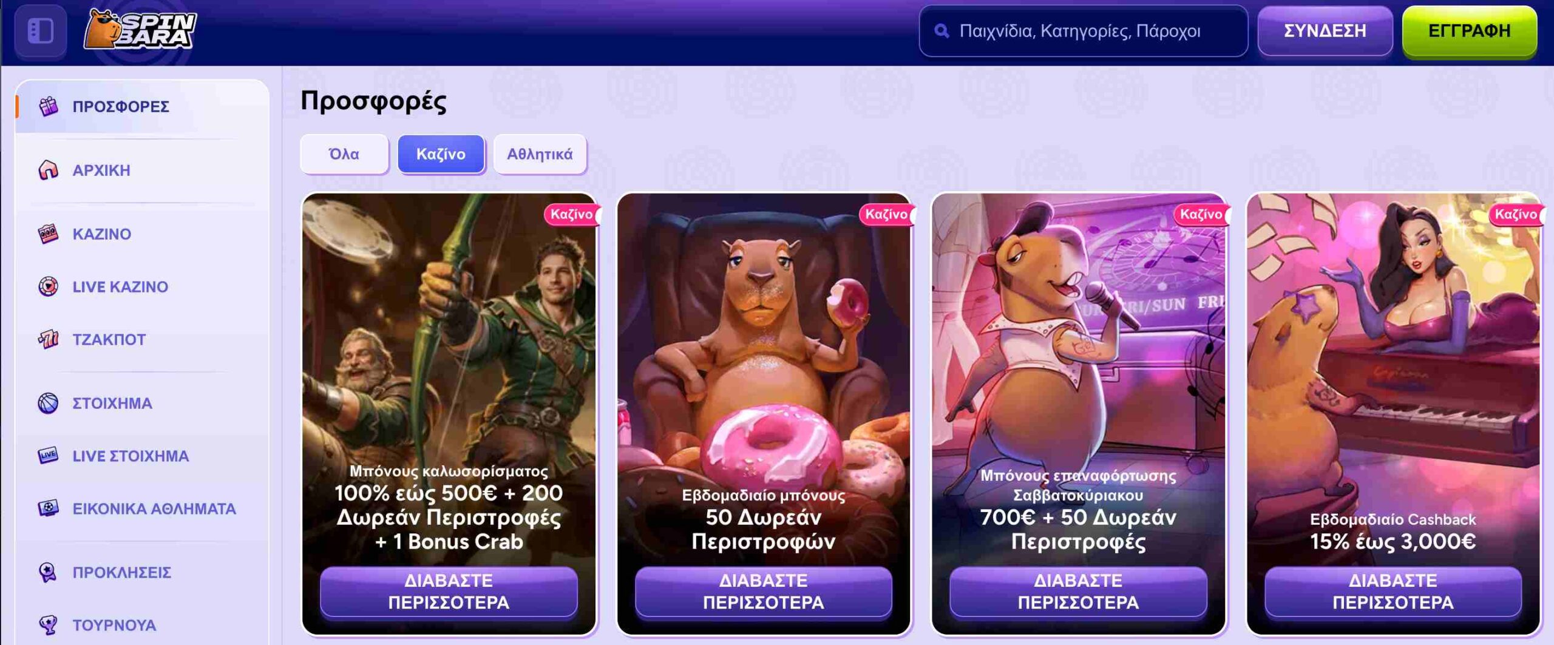
Task: Open the 777 icon for ΤΖΑΚΠΟΤ
Action: coord(49,339)
